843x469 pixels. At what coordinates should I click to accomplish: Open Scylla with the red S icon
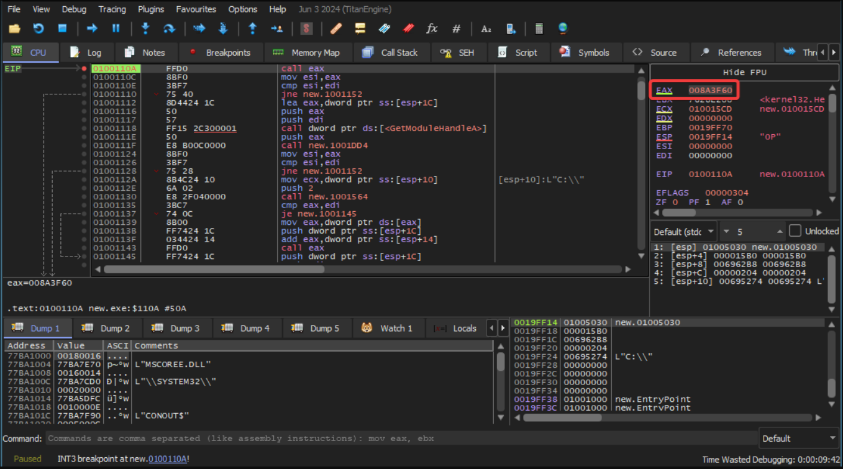[306, 29]
